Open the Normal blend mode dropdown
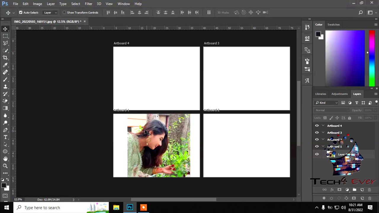Viewport: 379px width, 213px height. pos(332,110)
